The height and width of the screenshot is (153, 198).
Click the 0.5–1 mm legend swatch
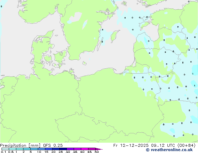click(12, 149)
